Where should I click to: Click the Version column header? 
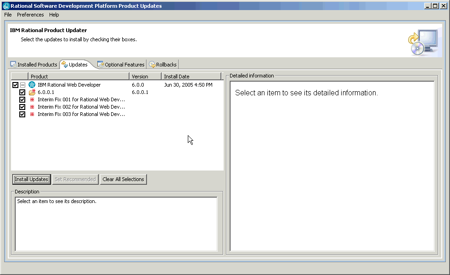coord(145,77)
